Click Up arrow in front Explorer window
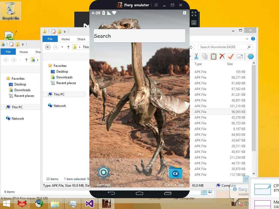This screenshot has width=279, height=209. pyautogui.click(x=68, y=47)
